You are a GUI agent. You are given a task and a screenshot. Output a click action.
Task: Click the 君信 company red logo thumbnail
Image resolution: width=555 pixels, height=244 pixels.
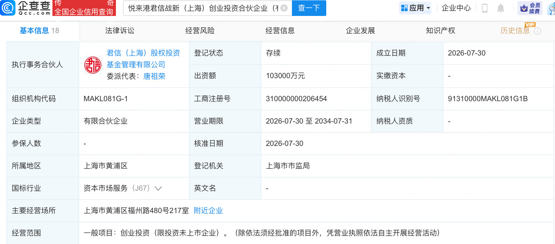[93, 65]
